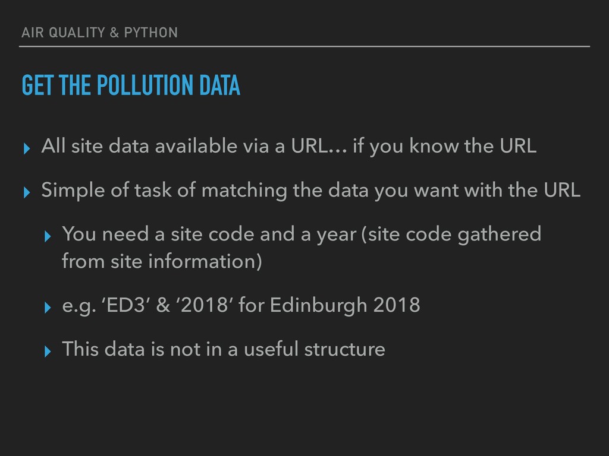The width and height of the screenshot is (609, 456).
Task: Click the text "This data is not in a useful structure"
Action: 224,349
